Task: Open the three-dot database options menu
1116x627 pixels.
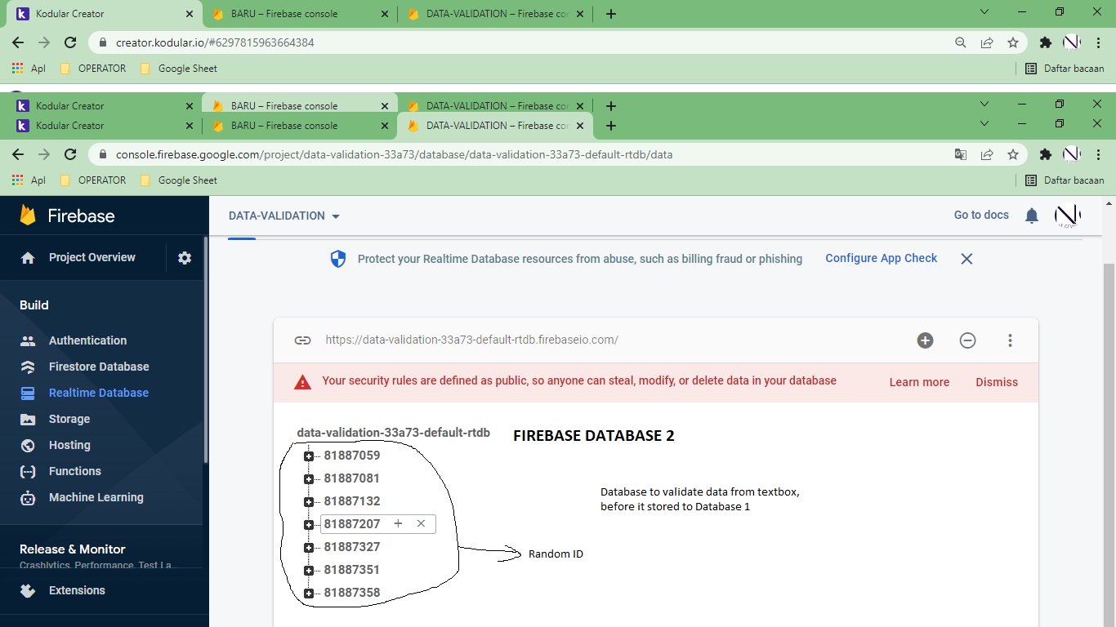Action: (1010, 340)
